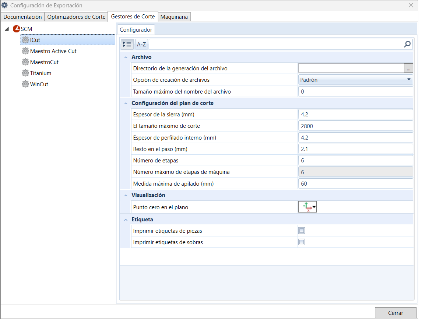422x323 pixels.
Task: Click the Medida máxima de apilado field
Action: 355,183
